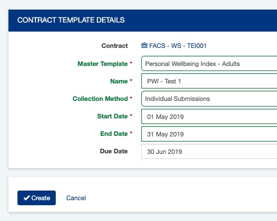Click the green Name label
The image size is (277, 221).
119,81
